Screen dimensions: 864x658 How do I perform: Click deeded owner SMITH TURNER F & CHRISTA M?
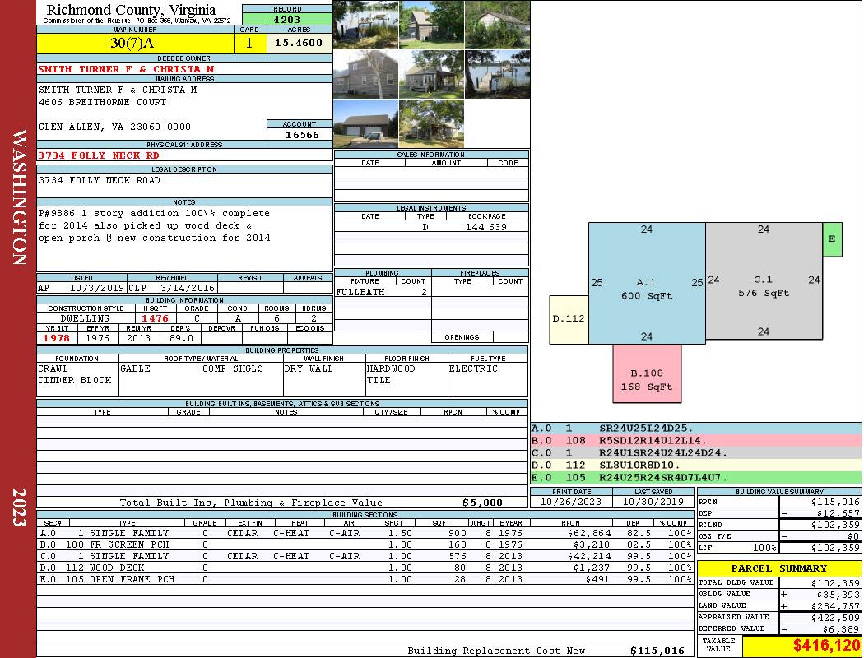pos(126,69)
